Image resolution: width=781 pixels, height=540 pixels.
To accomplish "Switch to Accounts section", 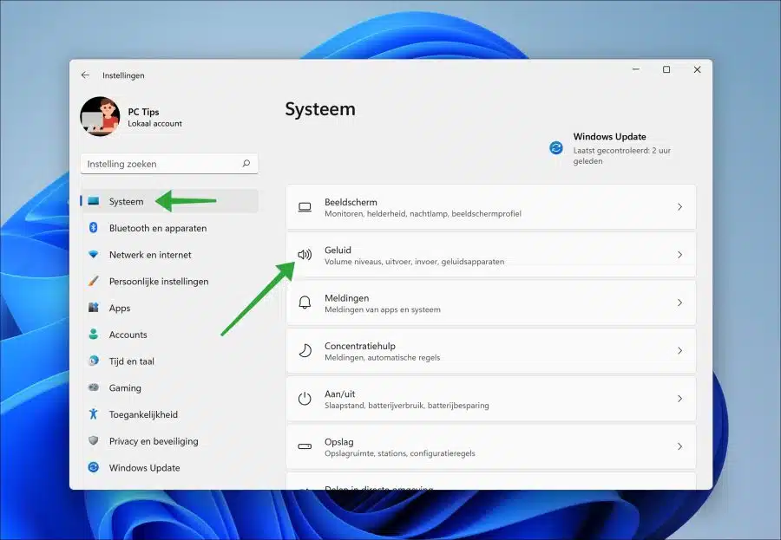I will coord(128,335).
